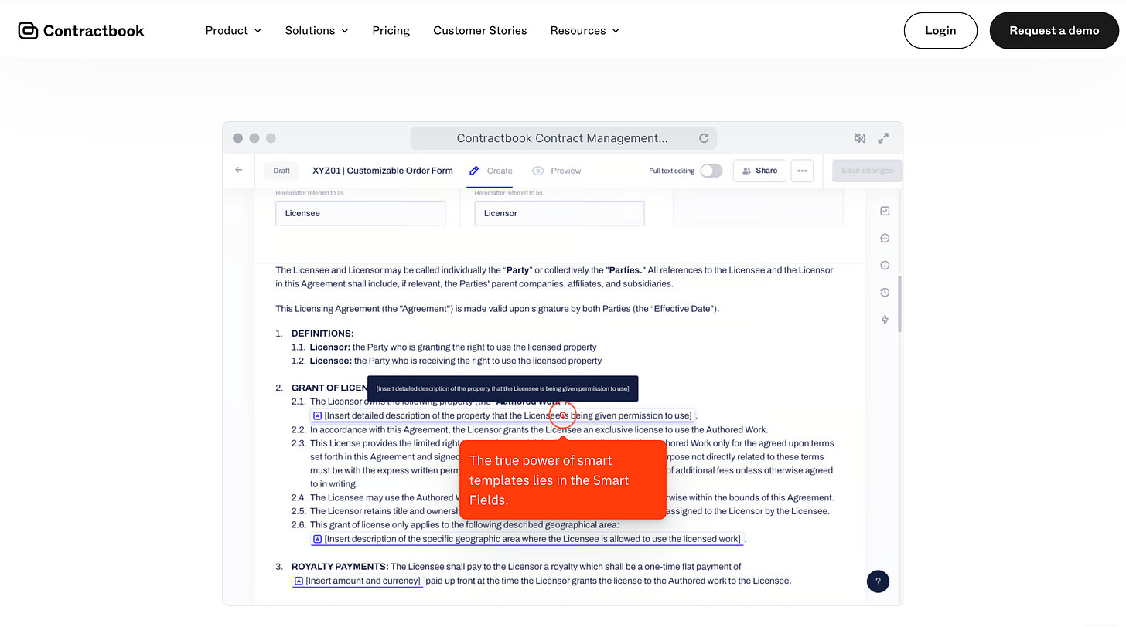1126x627 pixels.
Task: Click the demo address bar
Action: click(563, 138)
